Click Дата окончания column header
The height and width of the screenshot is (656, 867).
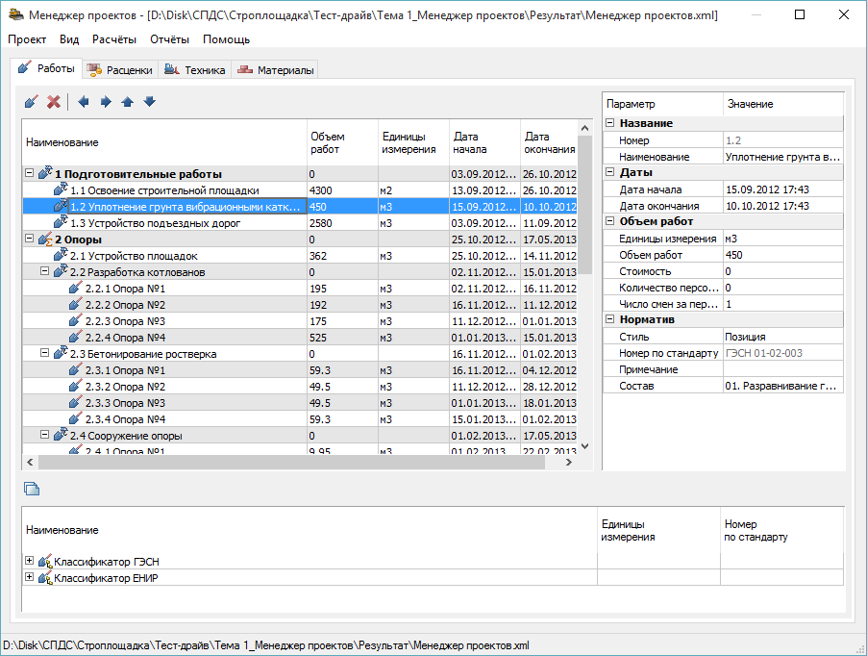pos(549,142)
